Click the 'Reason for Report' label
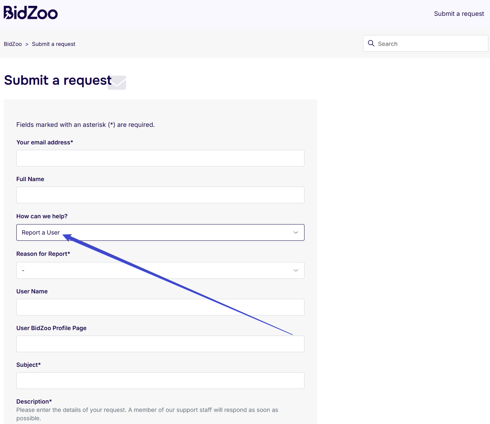The width and height of the screenshot is (490, 424). click(x=43, y=254)
